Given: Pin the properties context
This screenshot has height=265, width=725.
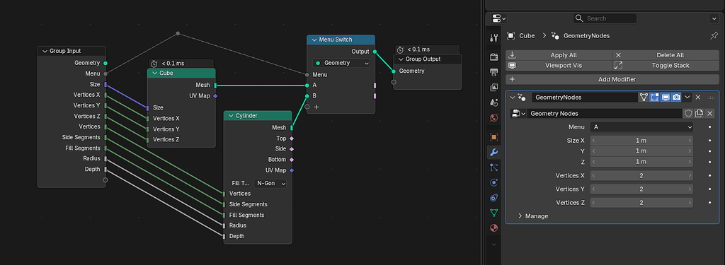Looking at the screenshot, I should [x=714, y=35].
